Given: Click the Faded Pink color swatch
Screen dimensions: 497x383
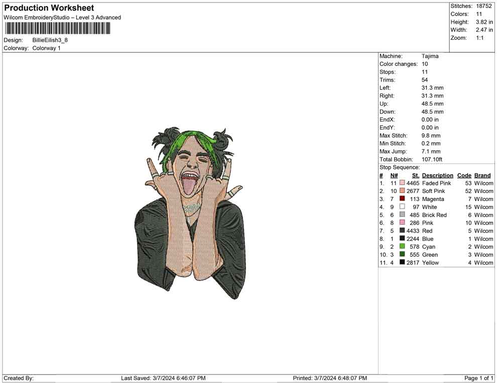Looking at the screenshot, I should point(402,183).
